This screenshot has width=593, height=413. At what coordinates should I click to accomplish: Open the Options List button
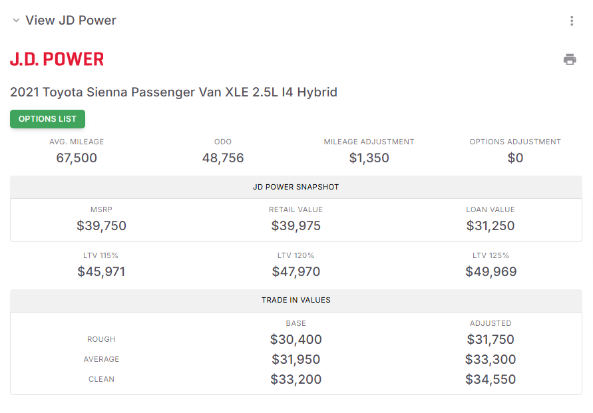47,119
